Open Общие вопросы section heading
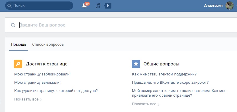237x112 pixels. pos(161,64)
